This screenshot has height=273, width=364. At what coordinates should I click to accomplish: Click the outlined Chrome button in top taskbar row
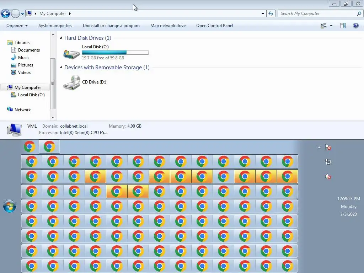pyautogui.click(x=49, y=146)
